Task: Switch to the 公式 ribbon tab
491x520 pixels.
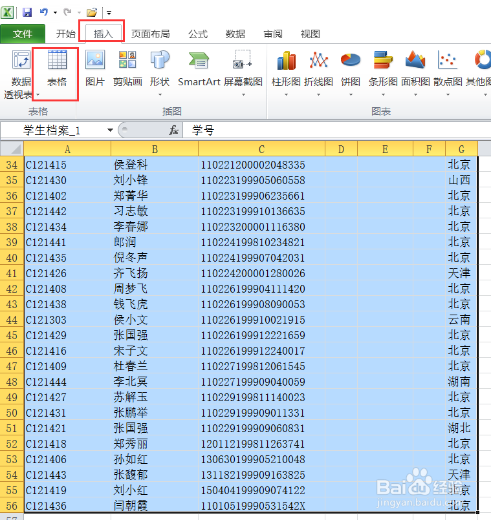Action: point(198,34)
